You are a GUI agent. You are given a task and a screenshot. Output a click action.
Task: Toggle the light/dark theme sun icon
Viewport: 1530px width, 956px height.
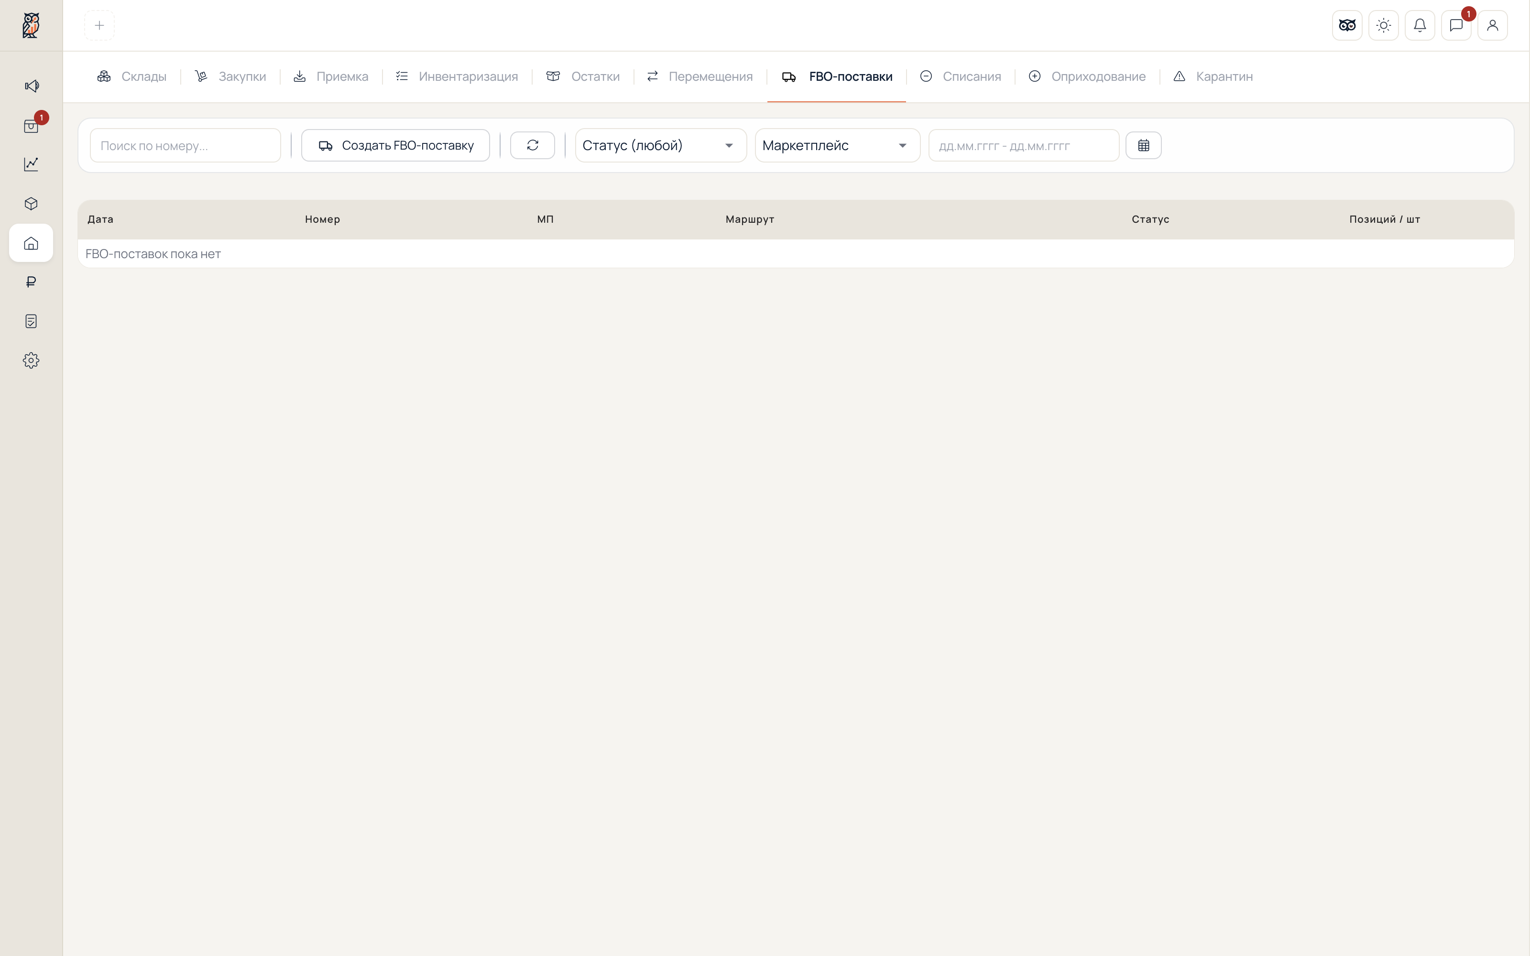pyautogui.click(x=1383, y=25)
